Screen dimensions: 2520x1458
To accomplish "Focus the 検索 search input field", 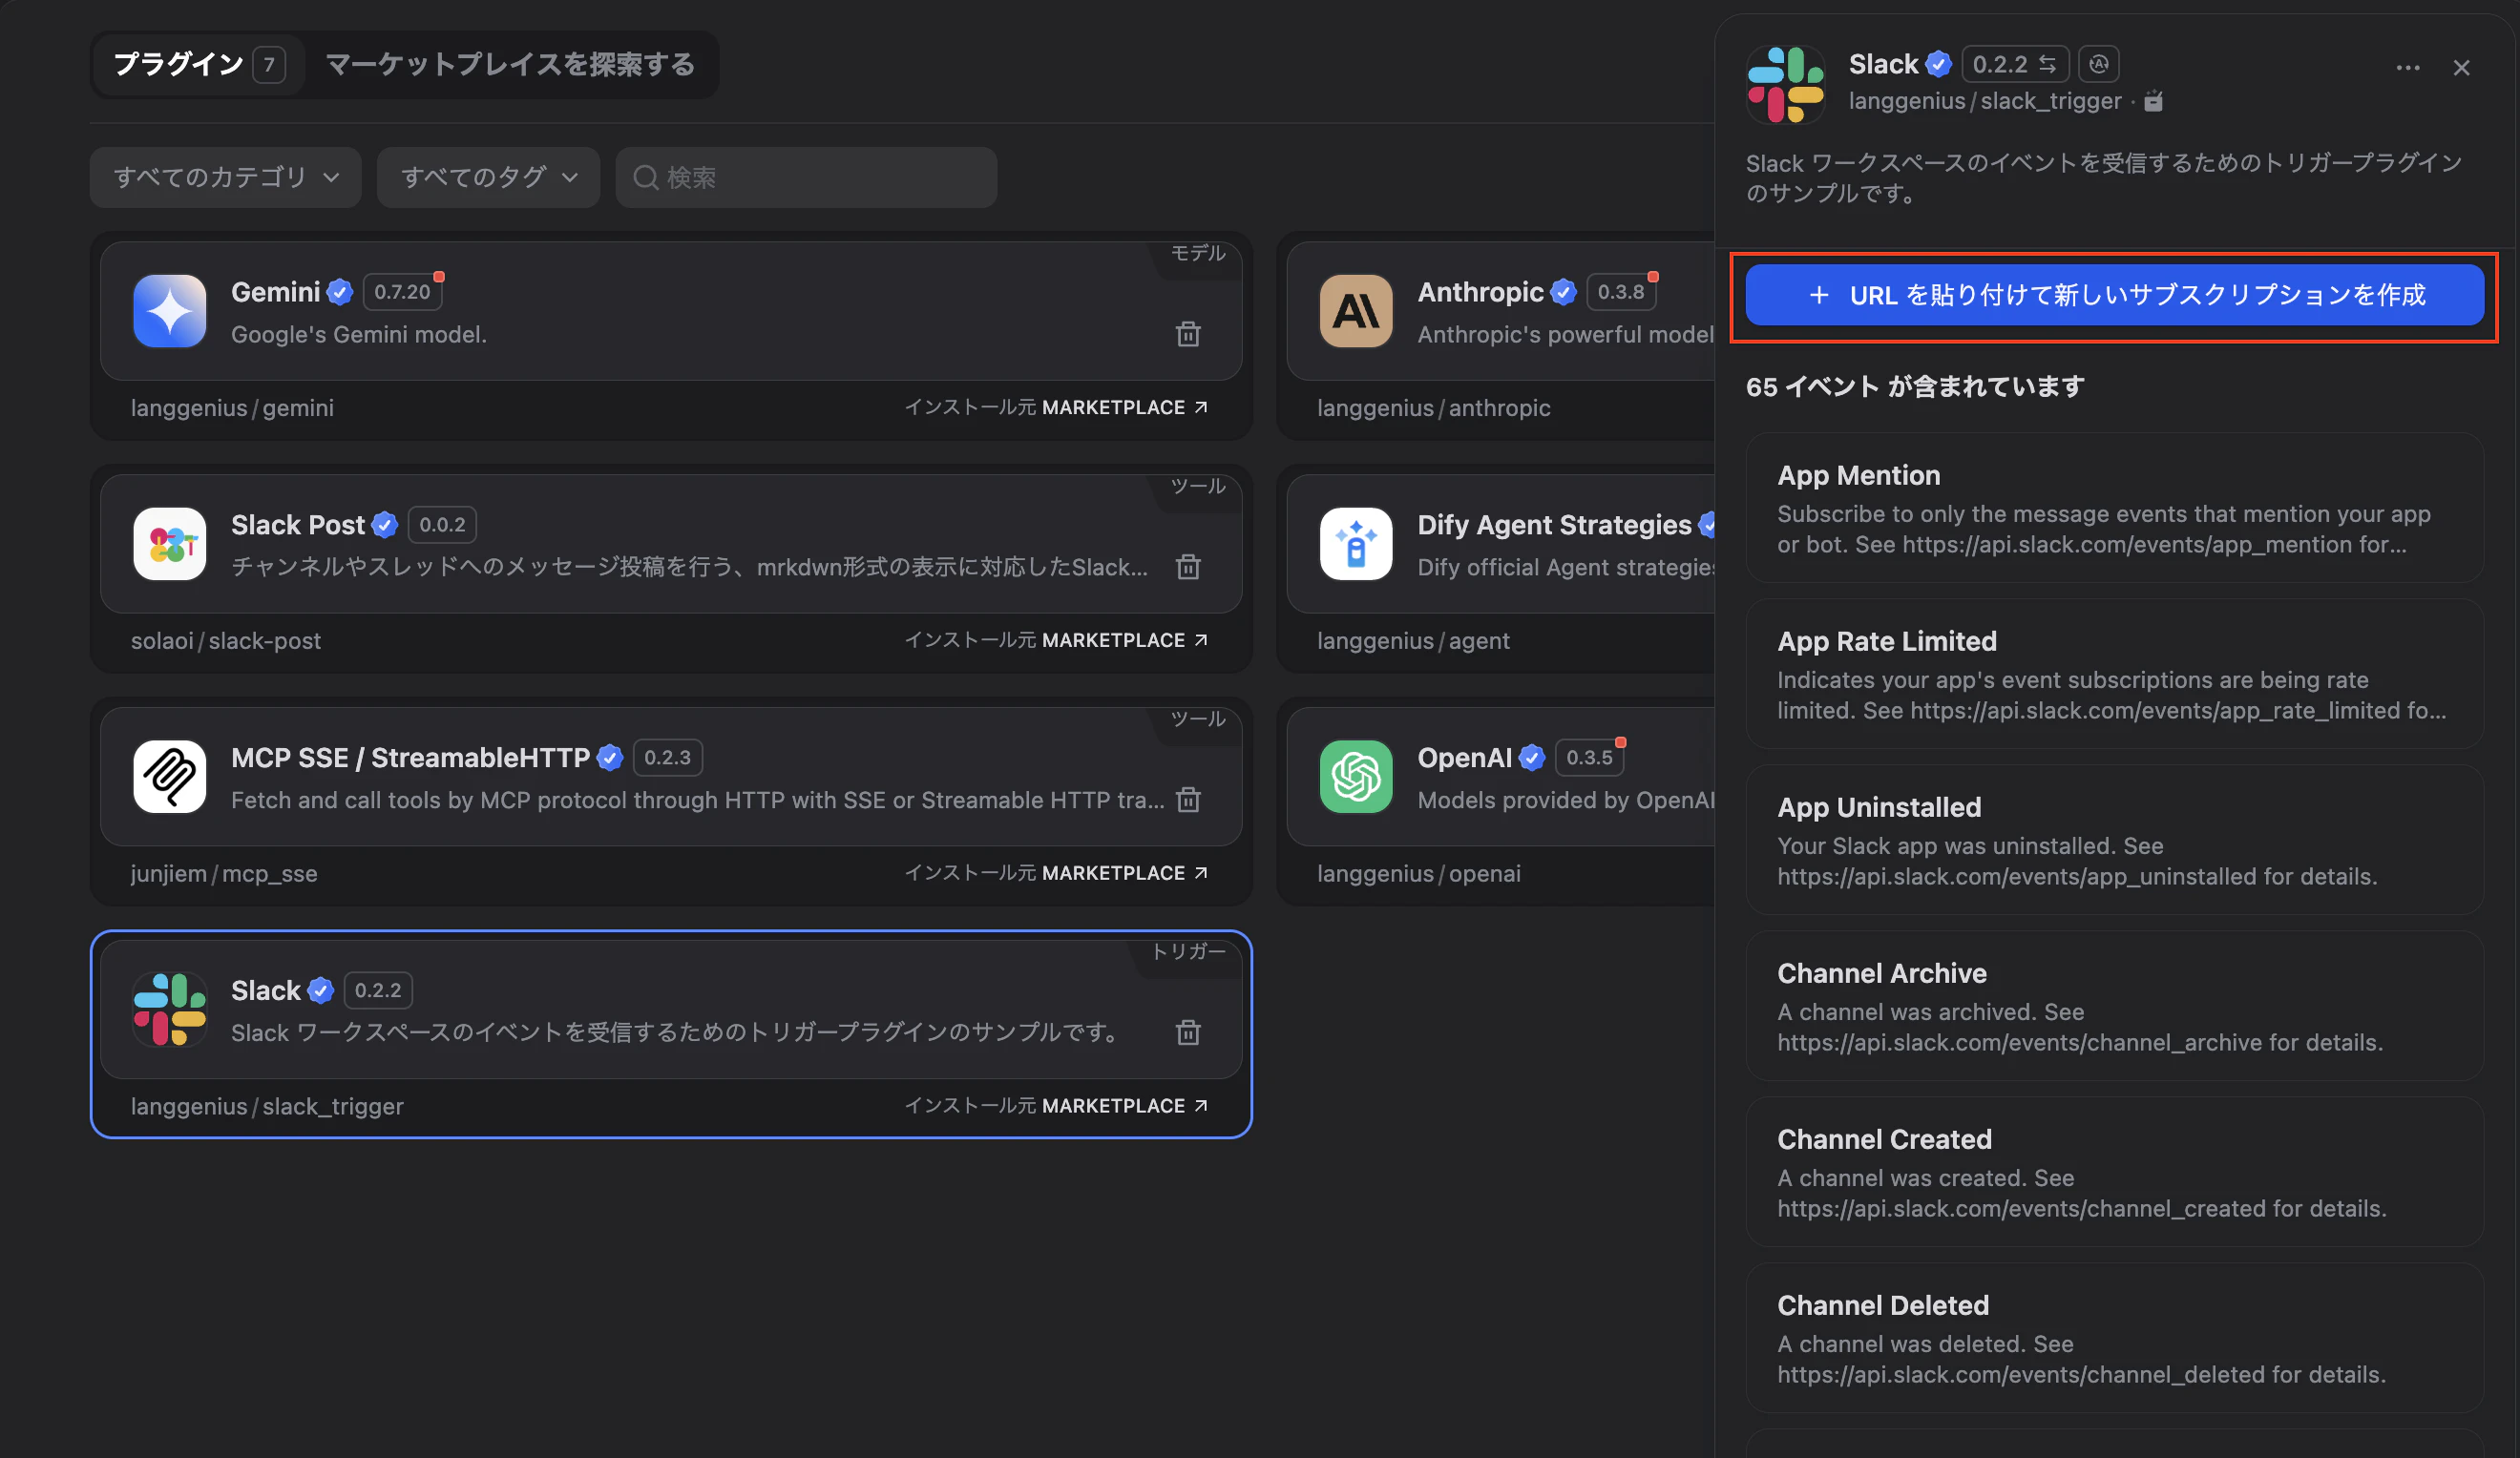I will [806, 177].
